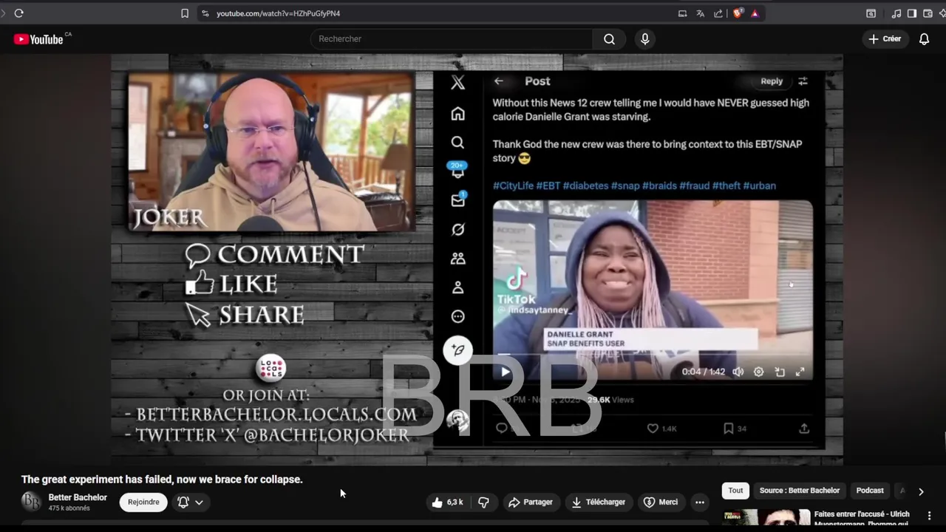946x532 pixels.
Task: Click the Télécharger download button
Action: (599, 502)
